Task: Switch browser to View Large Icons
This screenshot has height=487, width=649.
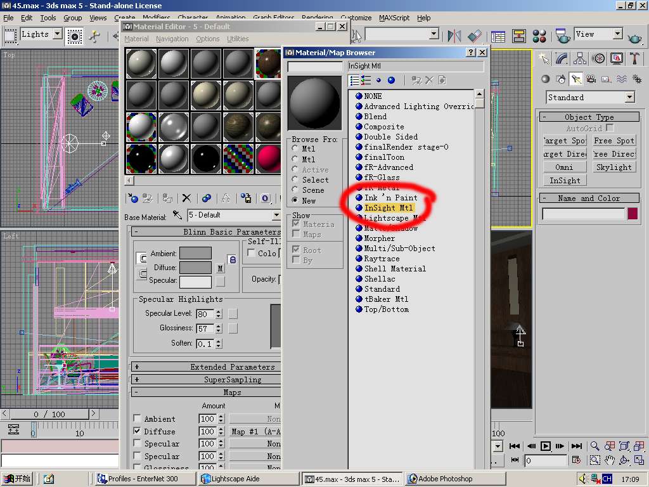Action: (391, 81)
